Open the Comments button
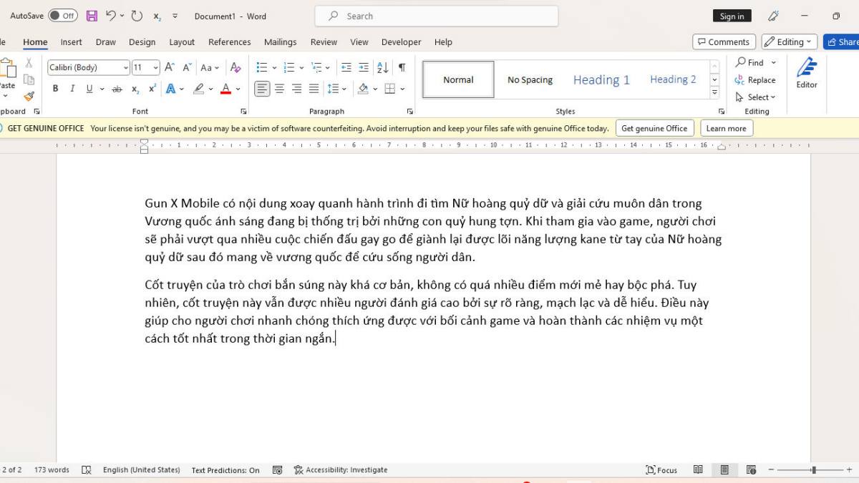The width and height of the screenshot is (859, 483). [x=724, y=42]
